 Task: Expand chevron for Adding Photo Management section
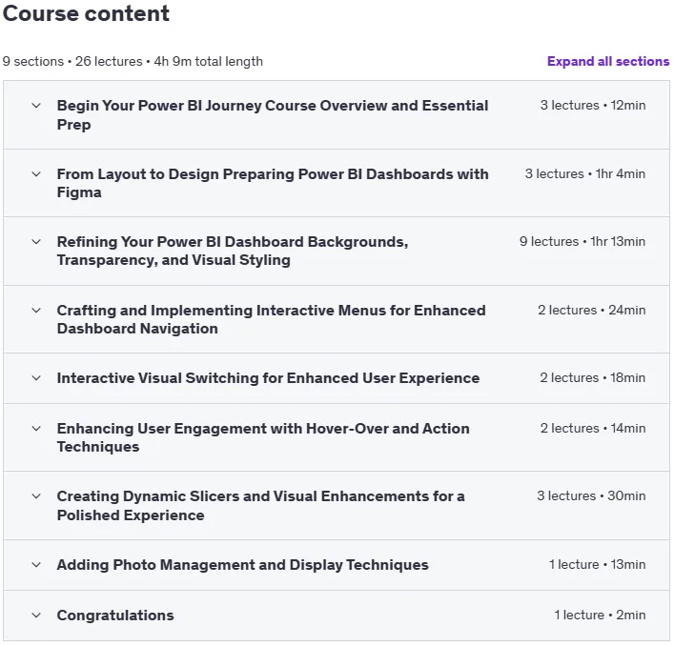pos(36,565)
